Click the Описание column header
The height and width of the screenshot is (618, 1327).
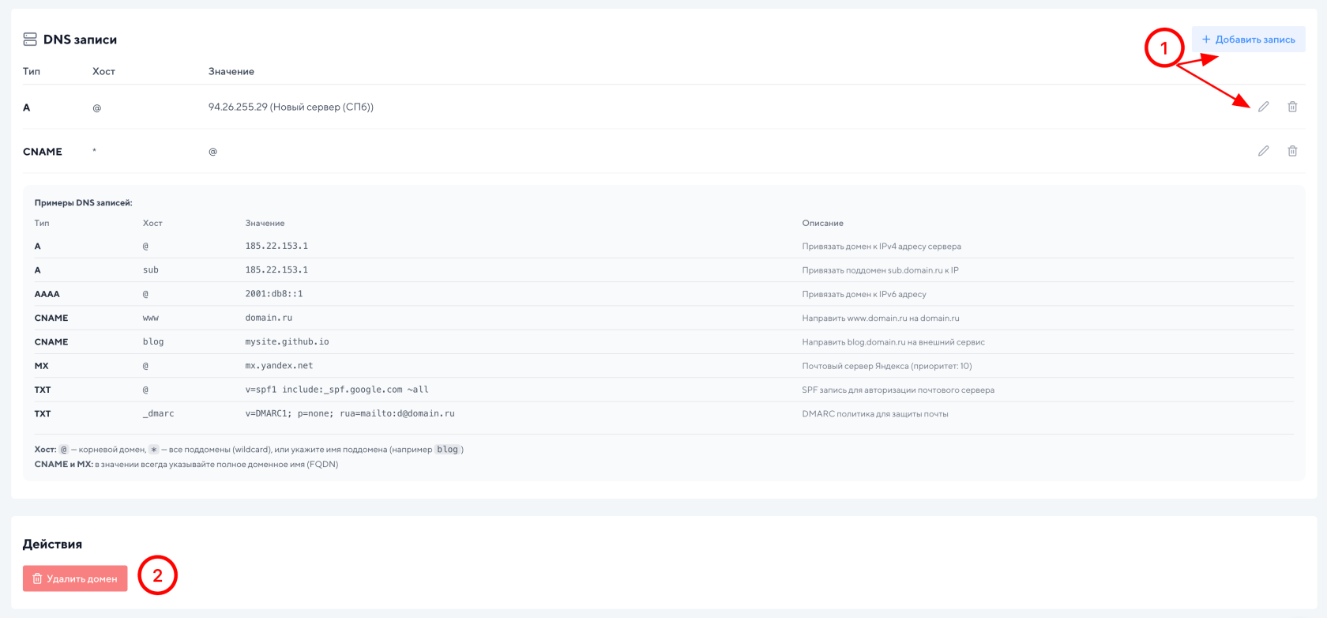tap(823, 224)
